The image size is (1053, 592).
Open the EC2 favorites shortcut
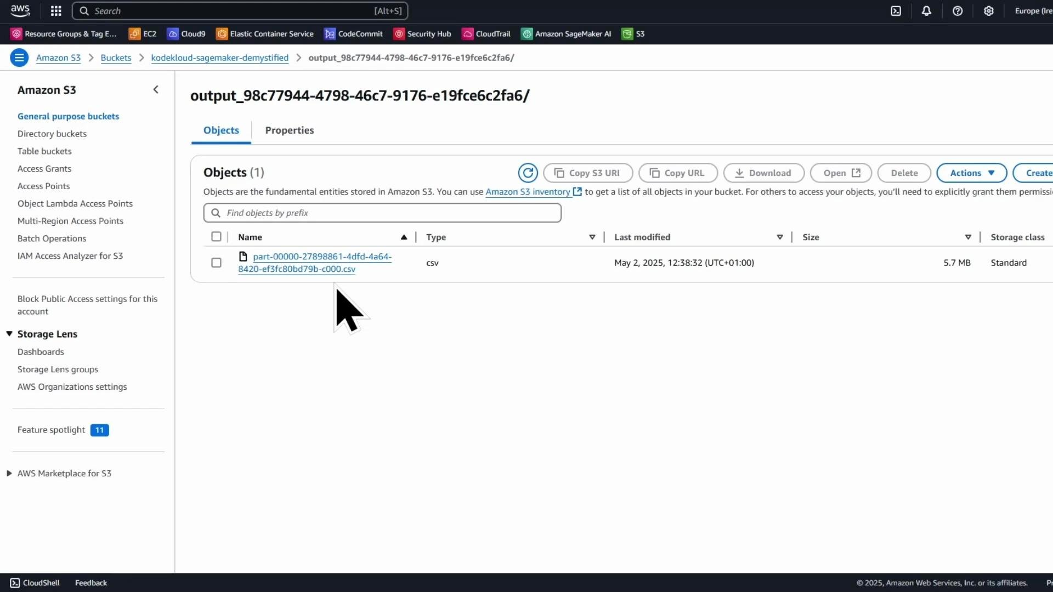(143, 34)
